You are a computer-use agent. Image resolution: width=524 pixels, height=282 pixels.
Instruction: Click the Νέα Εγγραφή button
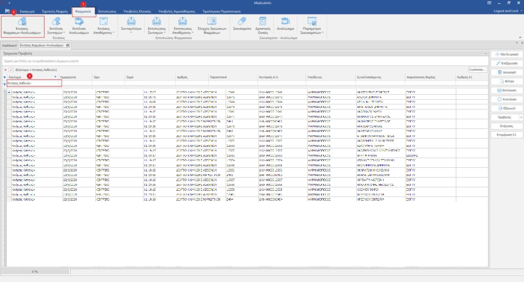pyautogui.click(x=506, y=54)
